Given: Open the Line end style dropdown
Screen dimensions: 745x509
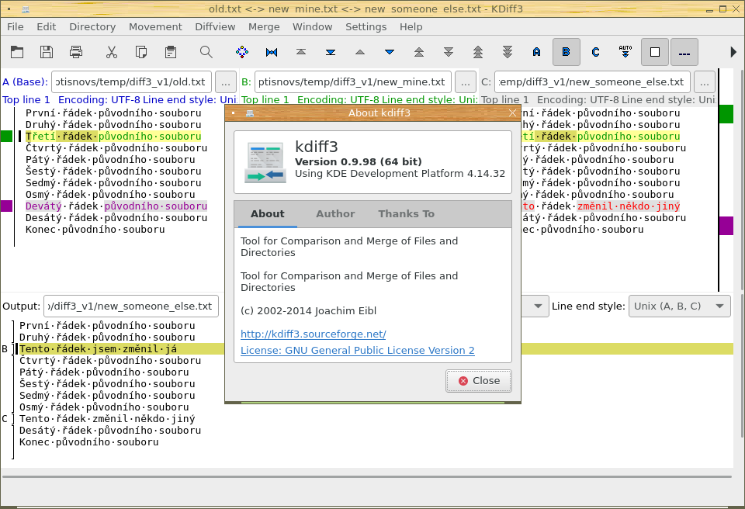Looking at the screenshot, I should point(679,306).
